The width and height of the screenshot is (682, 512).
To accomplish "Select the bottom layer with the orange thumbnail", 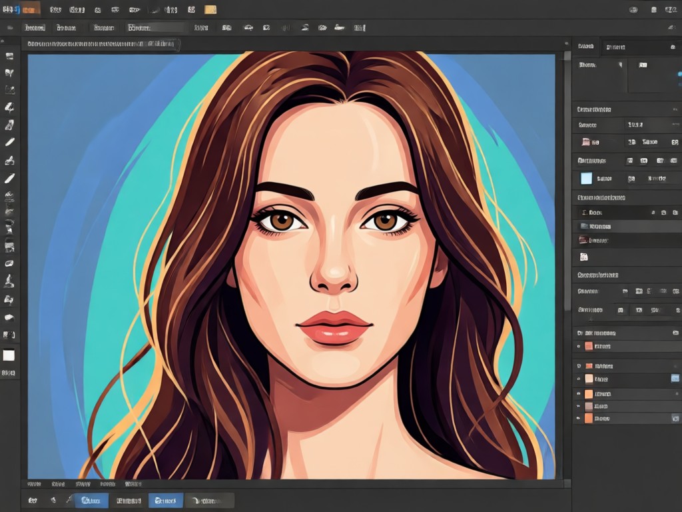I will click(626, 419).
